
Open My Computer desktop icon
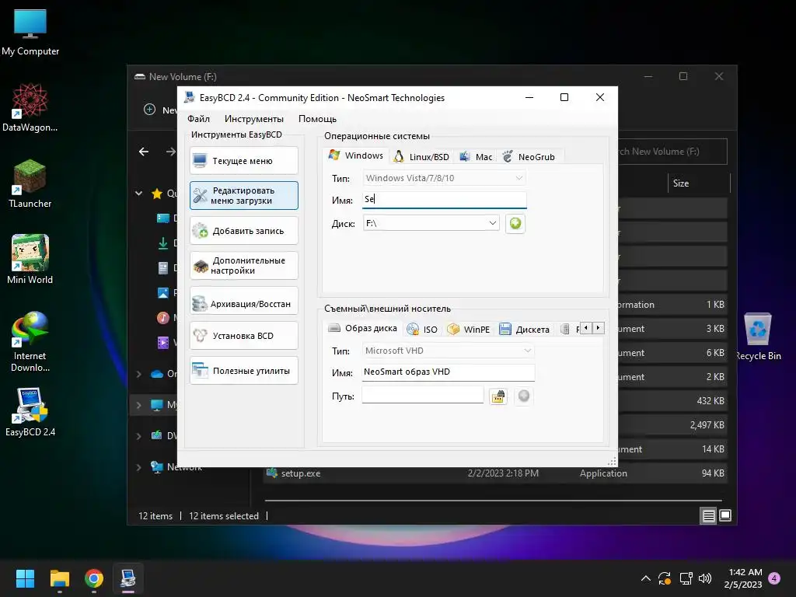[x=30, y=33]
